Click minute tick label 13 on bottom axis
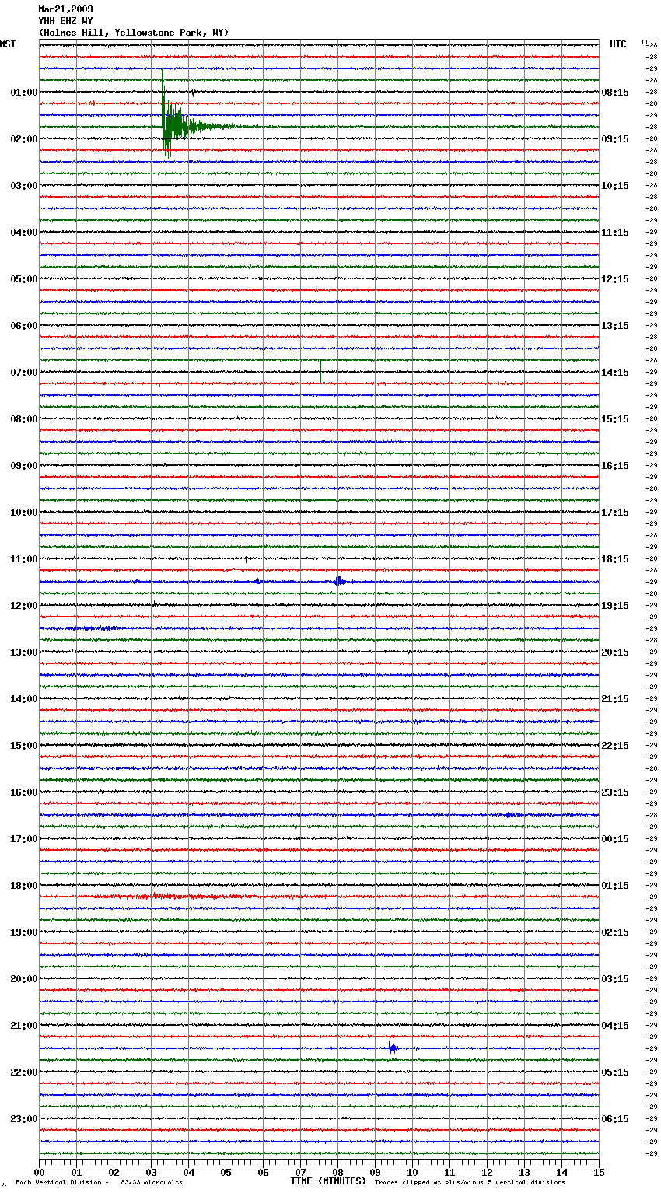 point(524,1172)
